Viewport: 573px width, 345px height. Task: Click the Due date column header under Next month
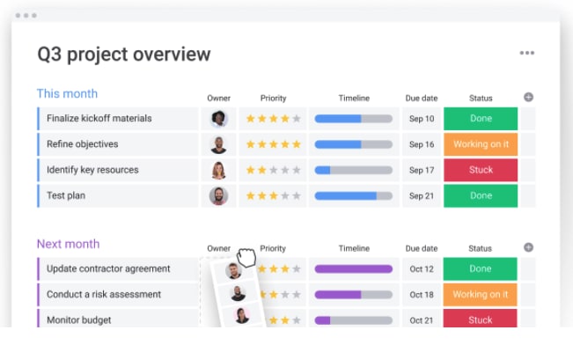(x=422, y=248)
